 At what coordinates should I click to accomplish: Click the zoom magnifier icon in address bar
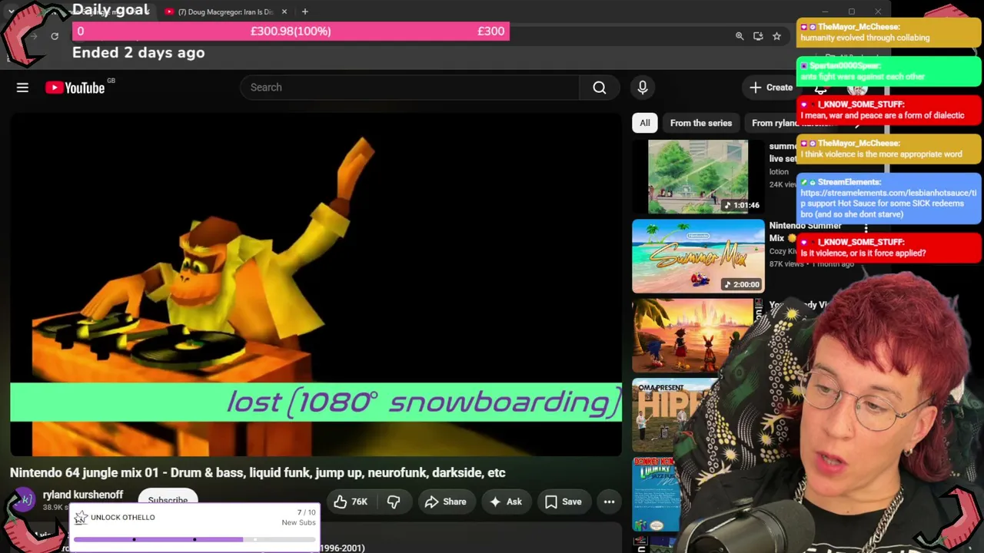pos(740,36)
